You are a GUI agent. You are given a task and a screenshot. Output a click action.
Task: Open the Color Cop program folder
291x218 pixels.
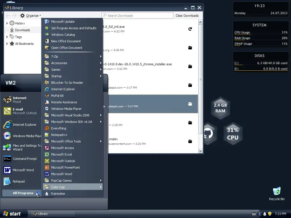[x=72, y=187]
